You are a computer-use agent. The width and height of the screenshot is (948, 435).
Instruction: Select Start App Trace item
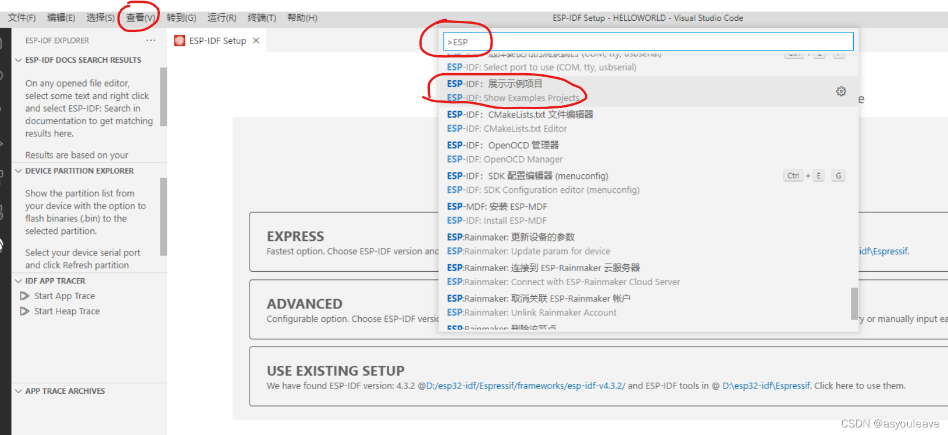(65, 296)
